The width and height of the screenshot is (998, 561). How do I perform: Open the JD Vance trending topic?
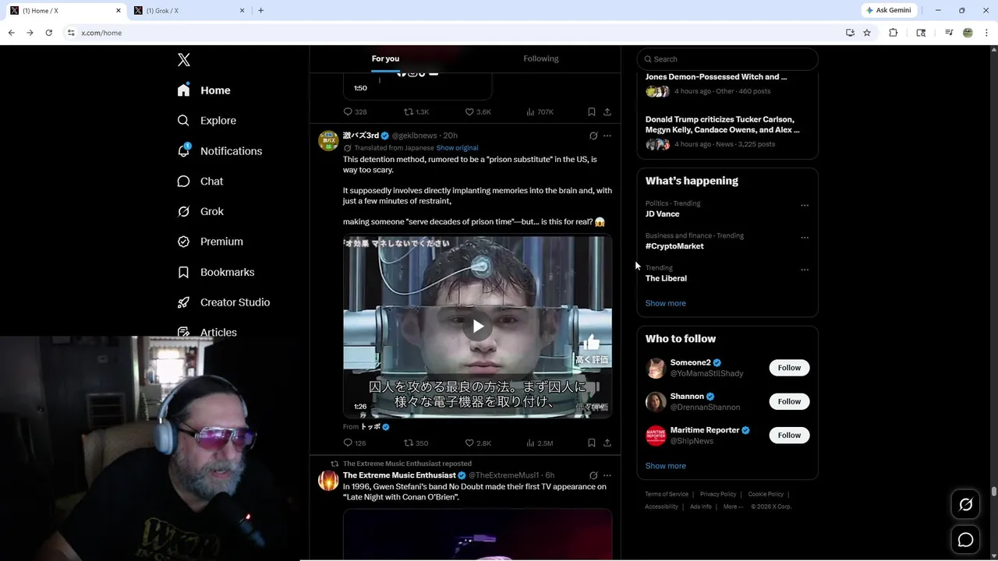point(662,214)
